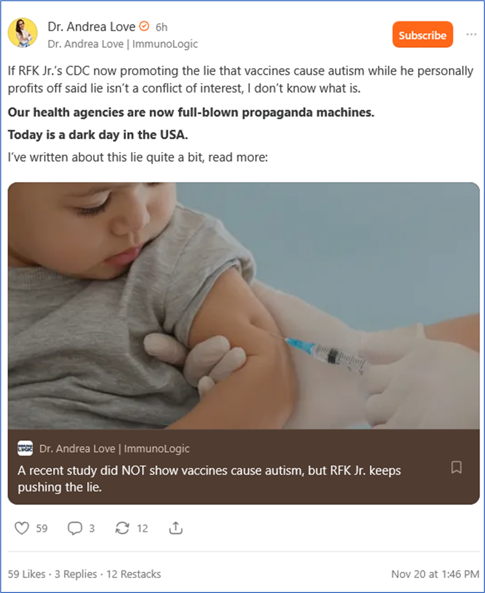Click the 6h post timestamp

click(162, 27)
